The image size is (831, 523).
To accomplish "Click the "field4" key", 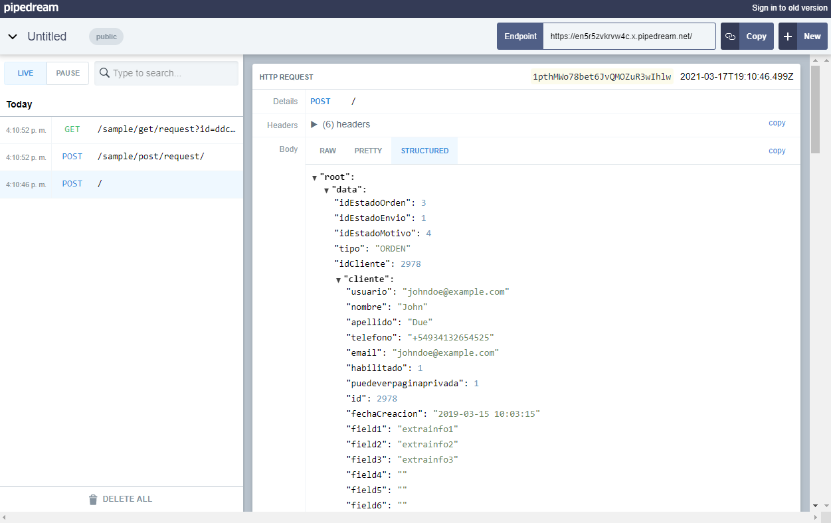I will pyautogui.click(x=367, y=475).
